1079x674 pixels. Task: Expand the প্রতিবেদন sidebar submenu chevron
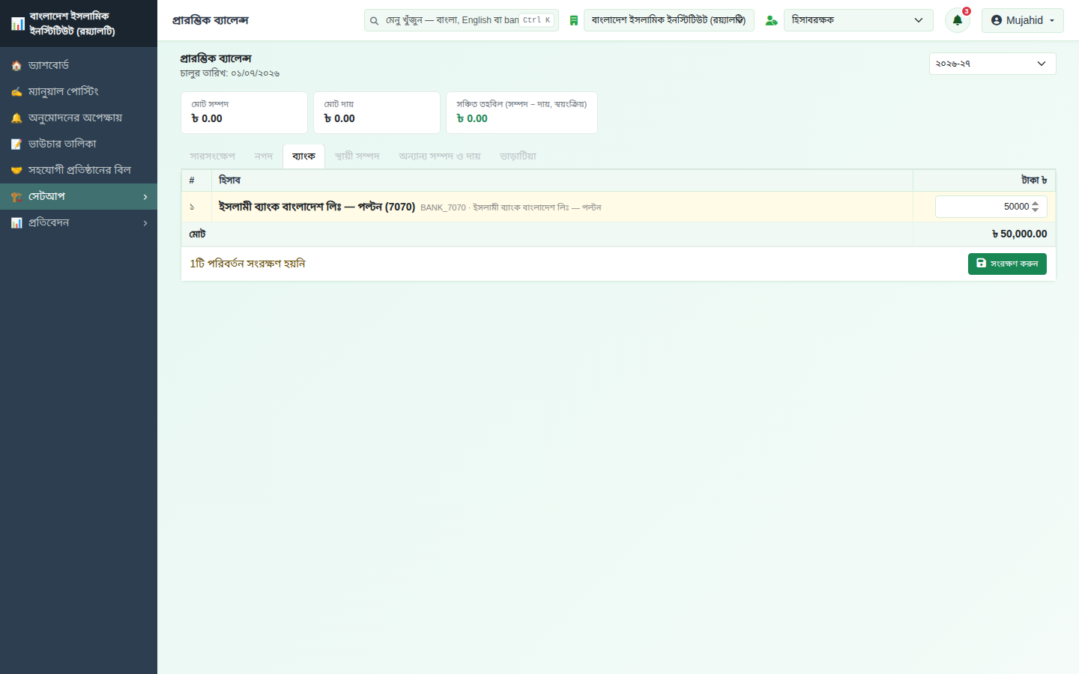point(145,223)
